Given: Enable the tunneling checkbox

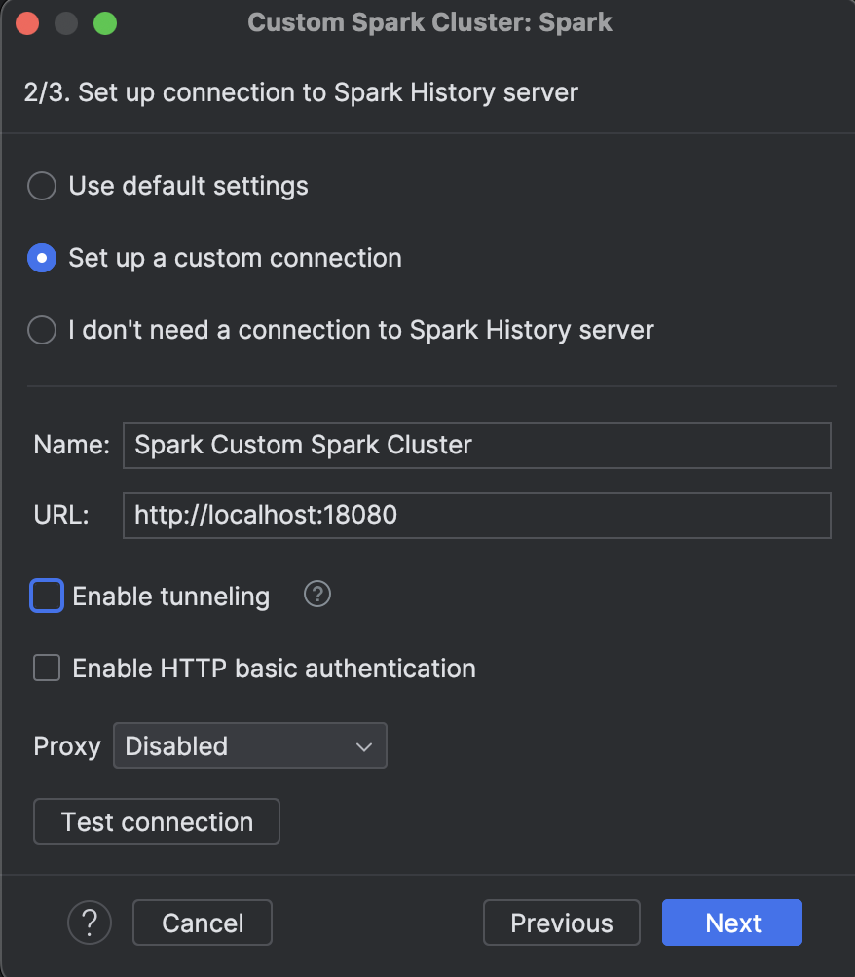Looking at the screenshot, I should (x=44, y=595).
